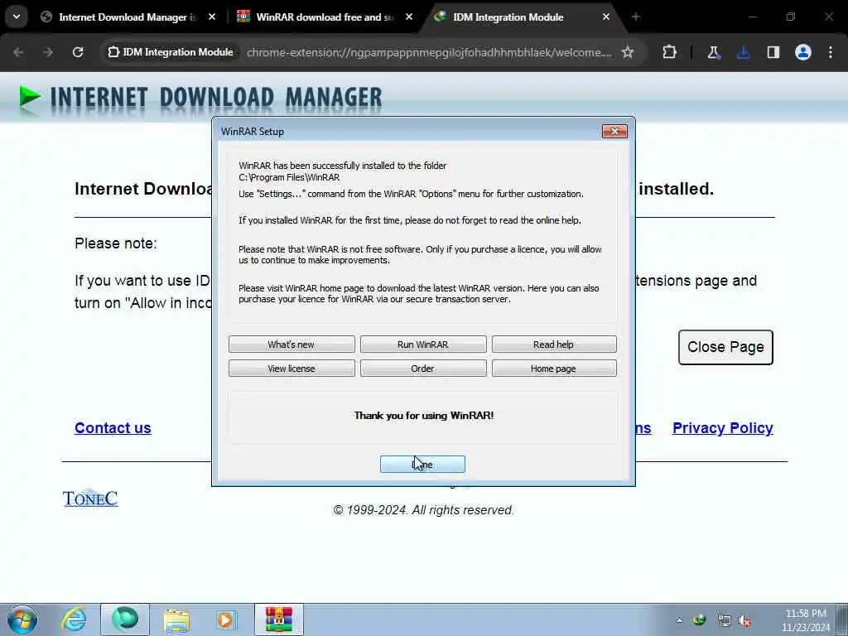
Task: Click 'C:\Program Files\WinRAR' path text
Action: (289, 177)
